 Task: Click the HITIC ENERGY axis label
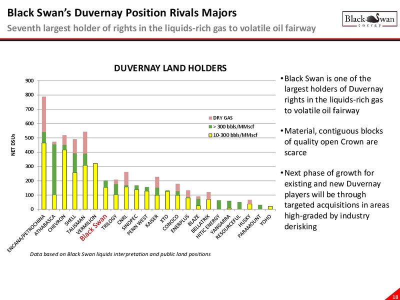coord(208,226)
